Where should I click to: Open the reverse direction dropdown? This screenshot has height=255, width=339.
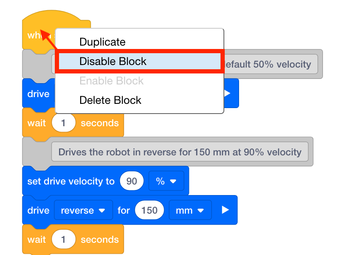pos(83,210)
